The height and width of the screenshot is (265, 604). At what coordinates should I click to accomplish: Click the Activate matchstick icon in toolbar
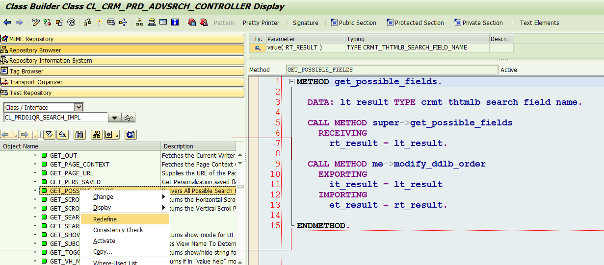[99, 23]
